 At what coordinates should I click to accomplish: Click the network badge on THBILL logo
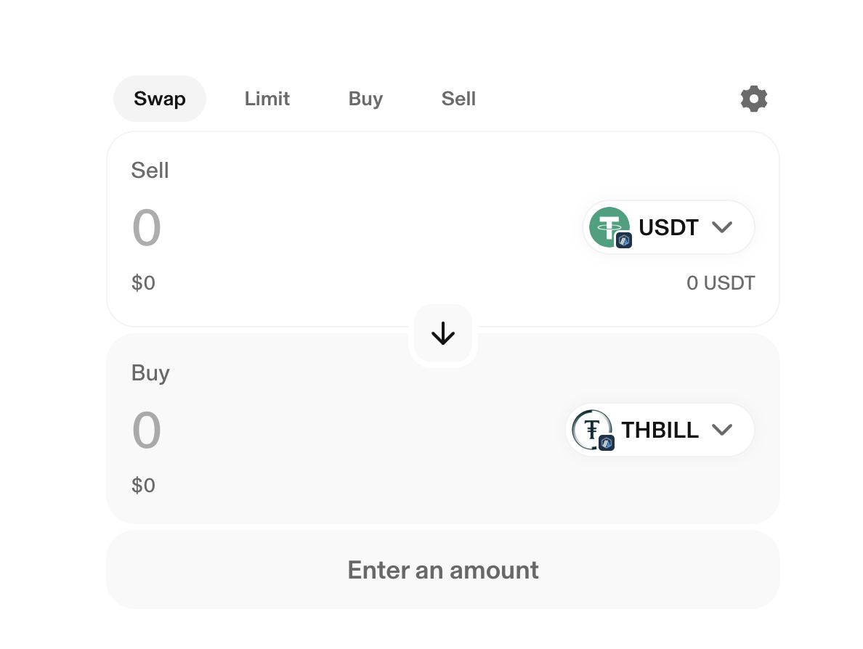607,443
